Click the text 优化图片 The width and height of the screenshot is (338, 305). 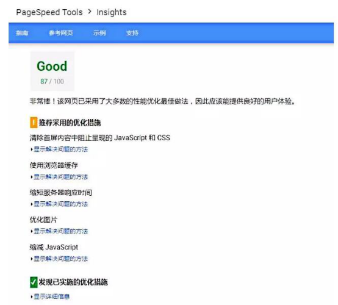coord(43,220)
